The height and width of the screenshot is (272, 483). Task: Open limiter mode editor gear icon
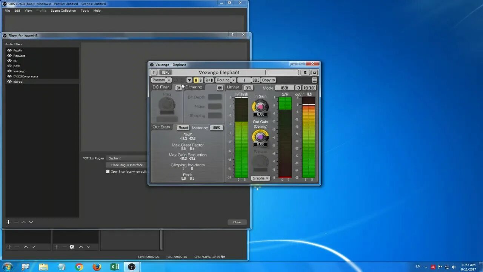(298, 88)
